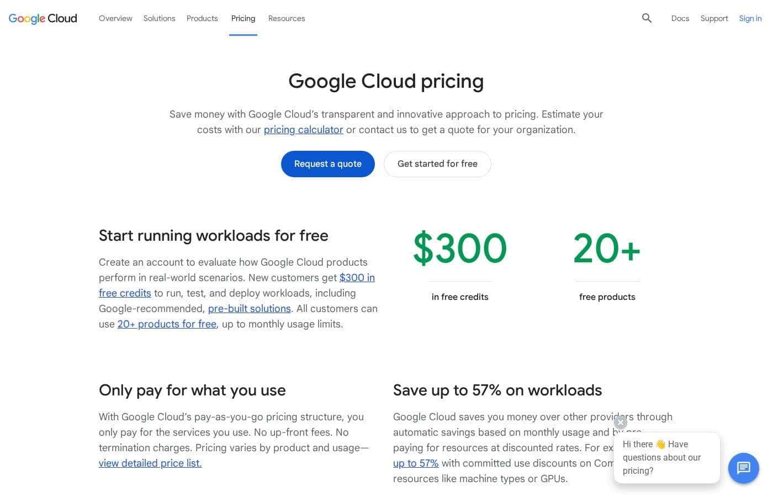The height and width of the screenshot is (497, 773).
Task: Open the Resources menu
Action: pos(287,18)
